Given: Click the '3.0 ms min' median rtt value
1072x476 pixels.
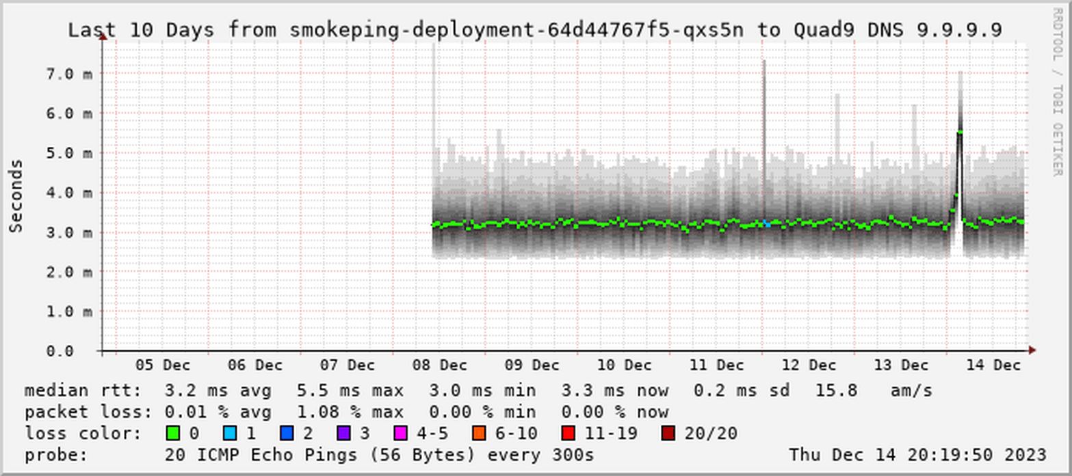Looking at the screenshot, I should [482, 391].
